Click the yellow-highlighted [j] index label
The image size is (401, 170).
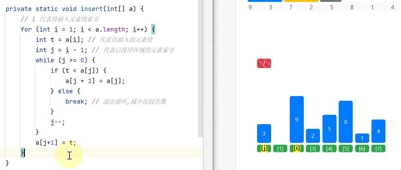(x=264, y=148)
